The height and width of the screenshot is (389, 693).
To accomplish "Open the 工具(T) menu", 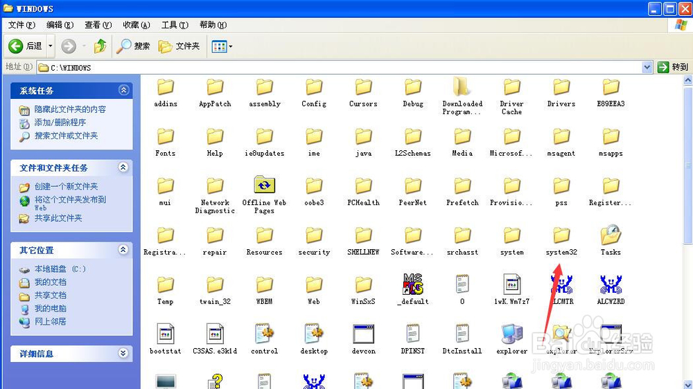I will 175,25.
